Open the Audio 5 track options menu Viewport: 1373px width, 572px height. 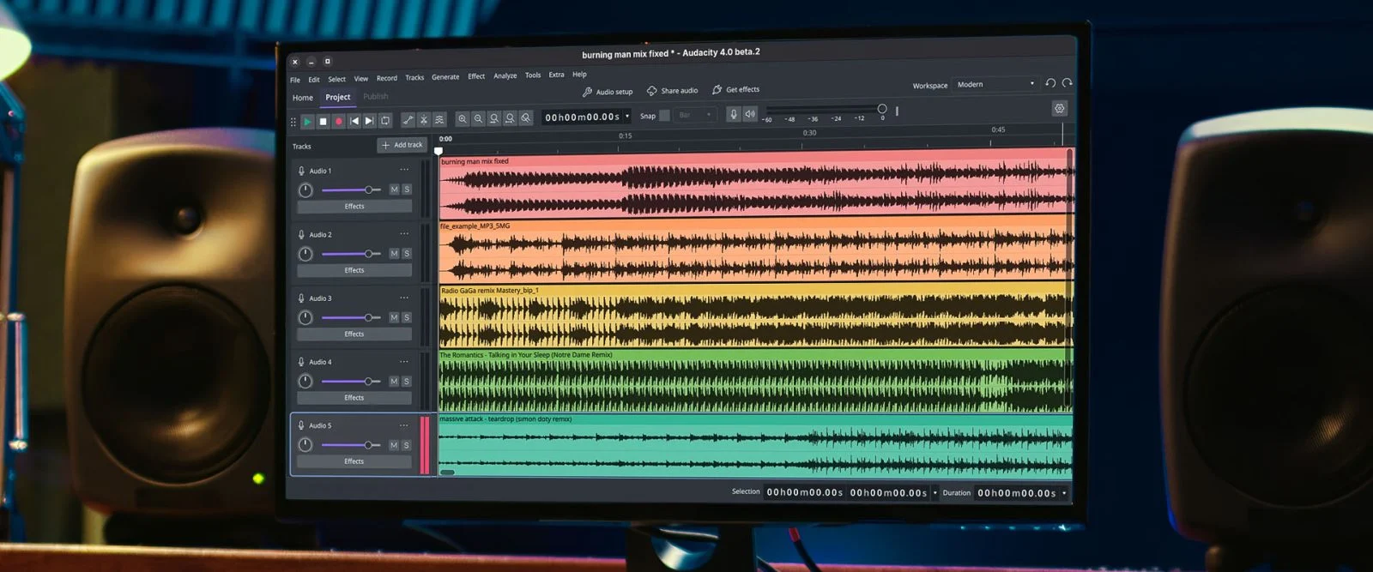[403, 425]
